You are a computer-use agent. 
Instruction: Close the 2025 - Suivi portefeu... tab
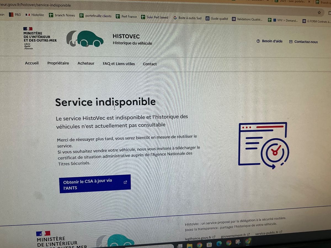[309, 2]
